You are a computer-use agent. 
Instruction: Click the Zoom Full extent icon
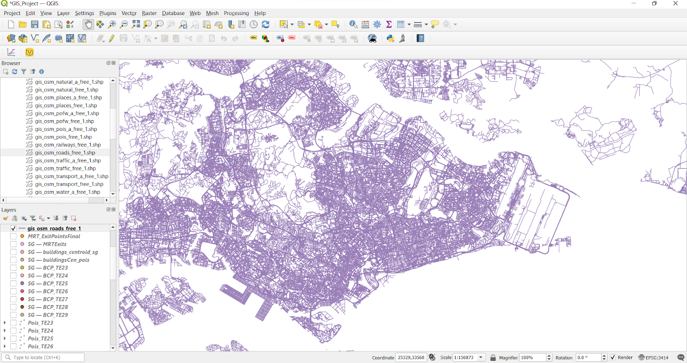click(x=136, y=24)
